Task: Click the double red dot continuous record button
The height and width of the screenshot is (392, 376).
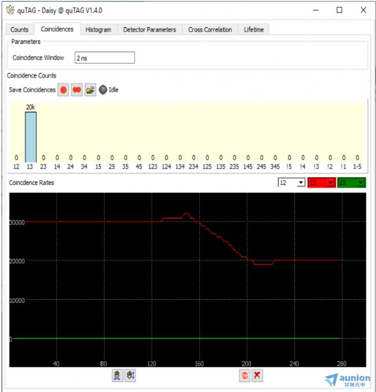Action: tap(77, 90)
